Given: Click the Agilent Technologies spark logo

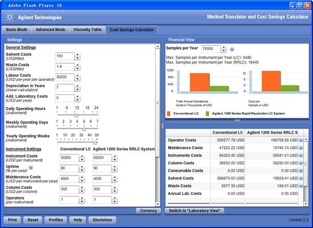Looking at the screenshot, I should pos(9,18).
